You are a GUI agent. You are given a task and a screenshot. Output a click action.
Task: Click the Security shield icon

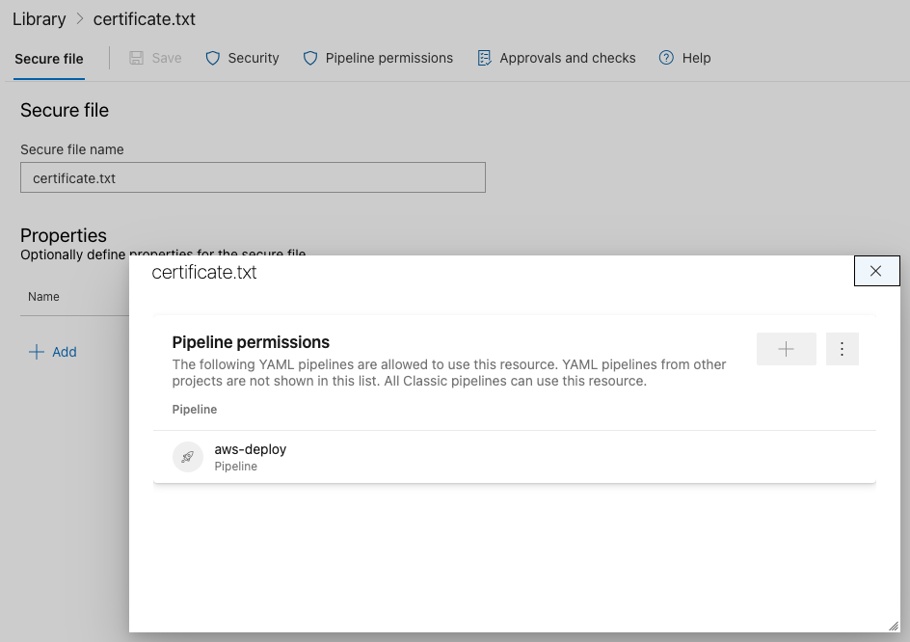(x=211, y=58)
